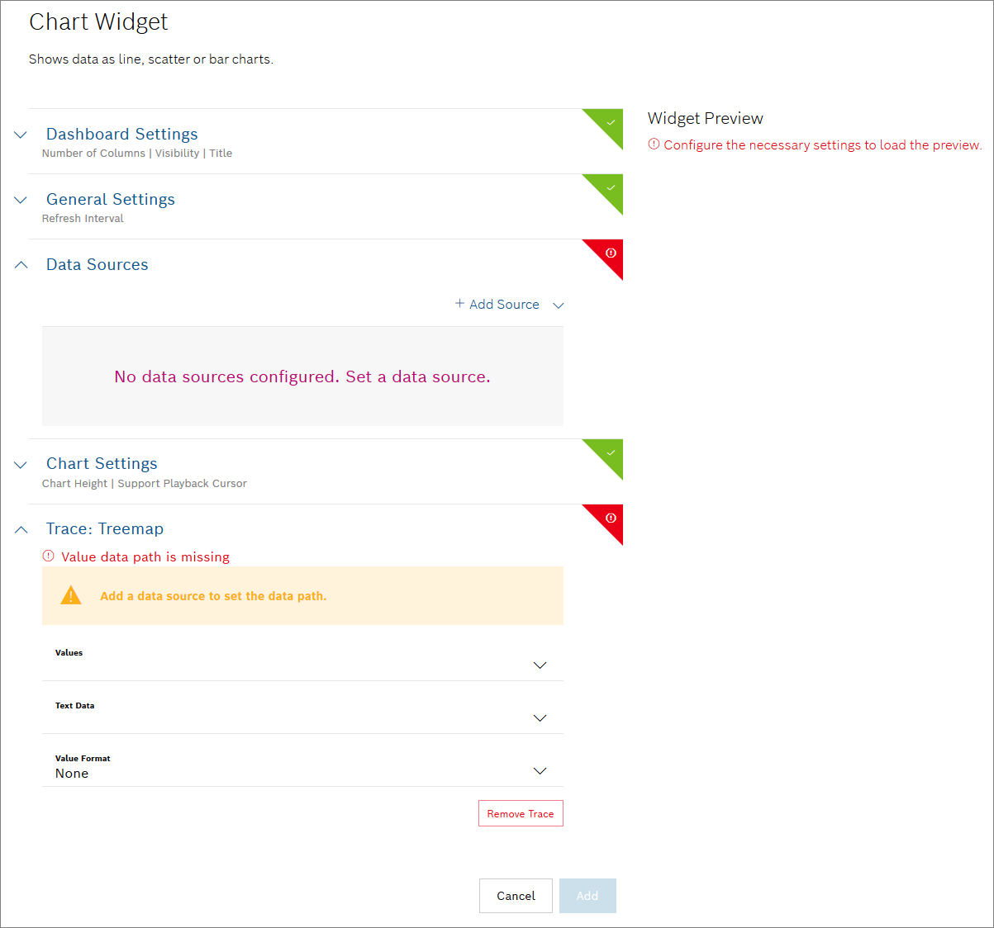
Task: Click the green checkmark badge on Chart Settings
Action: [x=610, y=453]
